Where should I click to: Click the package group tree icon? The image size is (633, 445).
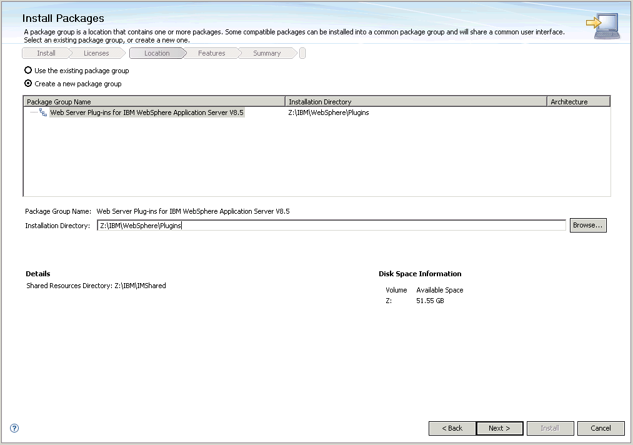click(43, 112)
